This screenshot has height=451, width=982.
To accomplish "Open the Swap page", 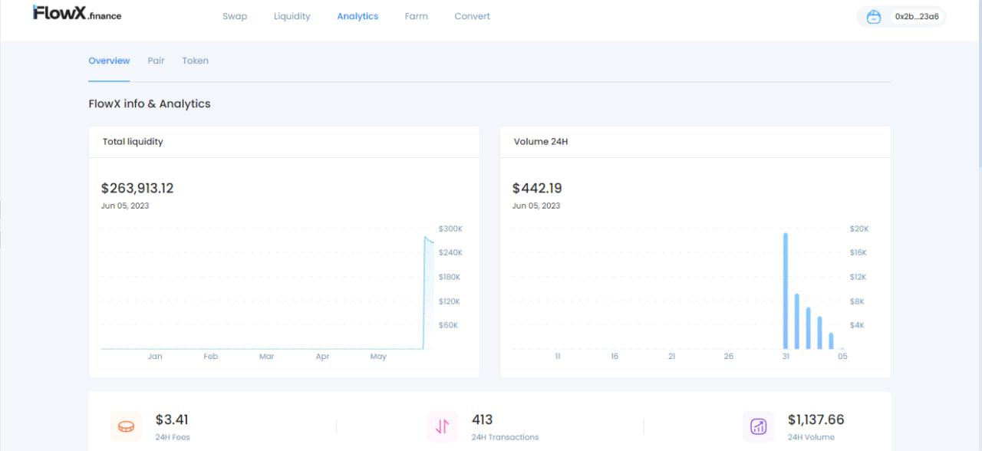I will [x=235, y=16].
